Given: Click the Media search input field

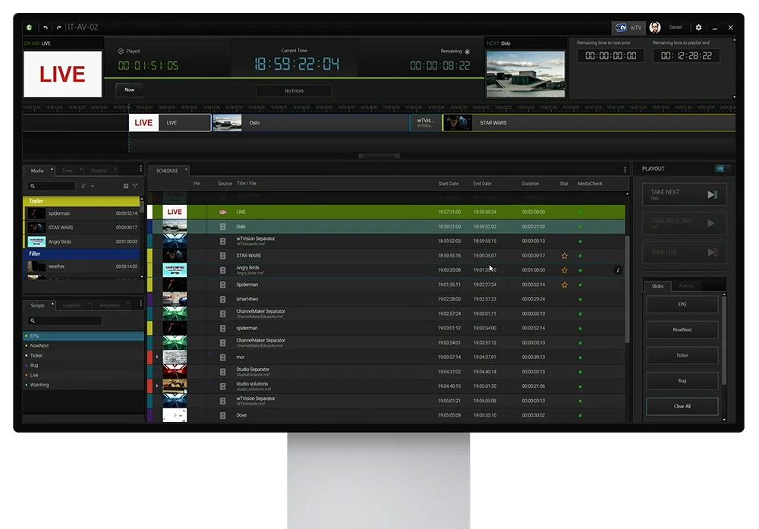Looking at the screenshot, I should click(x=52, y=186).
